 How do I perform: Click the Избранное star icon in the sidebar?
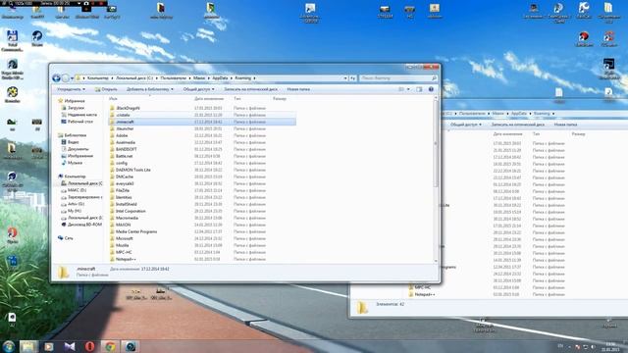[x=61, y=101]
